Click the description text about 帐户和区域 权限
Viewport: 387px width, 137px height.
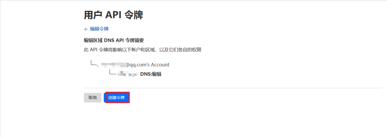[x=142, y=50]
